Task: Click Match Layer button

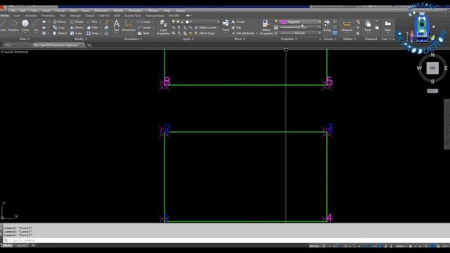Action: click(x=205, y=33)
